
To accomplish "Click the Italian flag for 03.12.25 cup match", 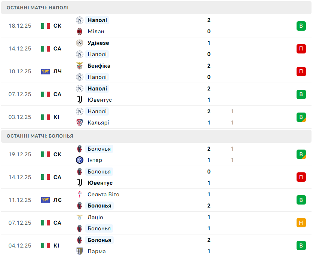I will (x=45, y=117).
